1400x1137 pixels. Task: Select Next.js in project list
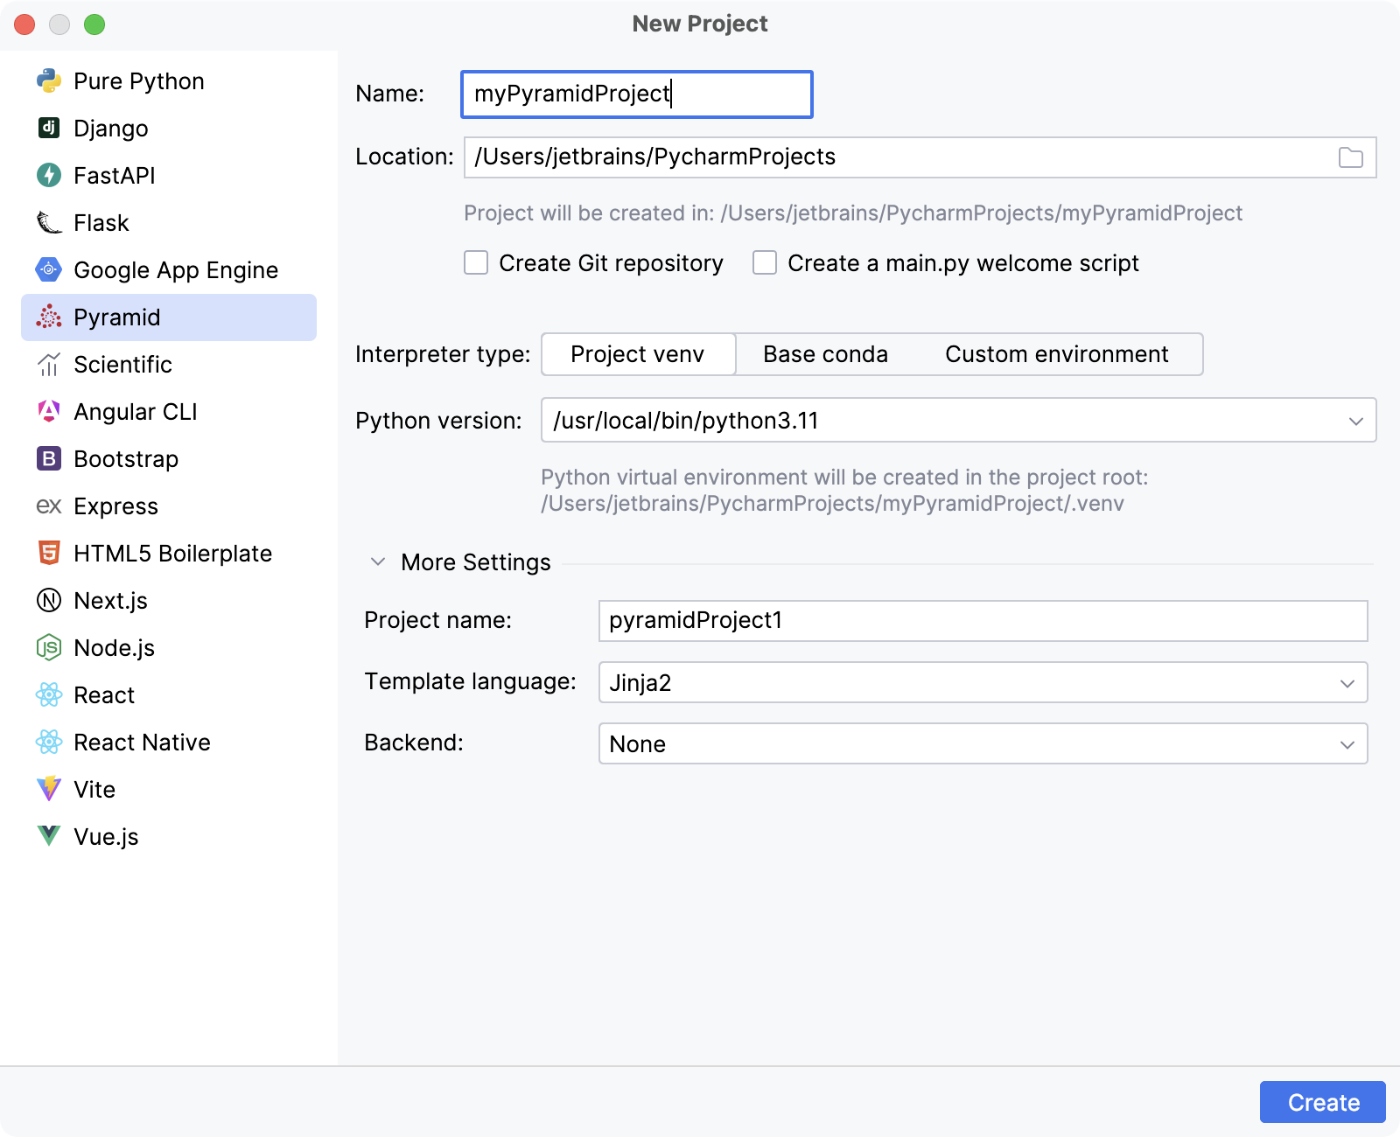[169, 601]
